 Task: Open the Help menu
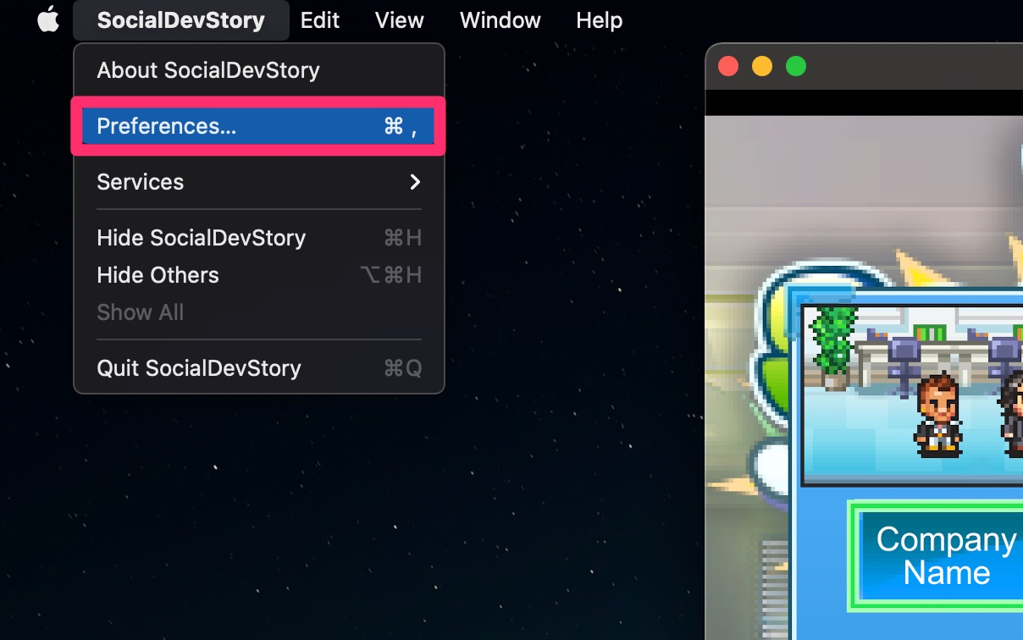click(x=600, y=20)
